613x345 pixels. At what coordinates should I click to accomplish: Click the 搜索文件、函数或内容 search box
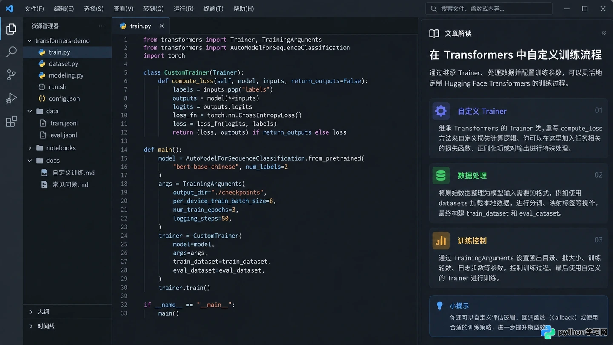pos(489,9)
